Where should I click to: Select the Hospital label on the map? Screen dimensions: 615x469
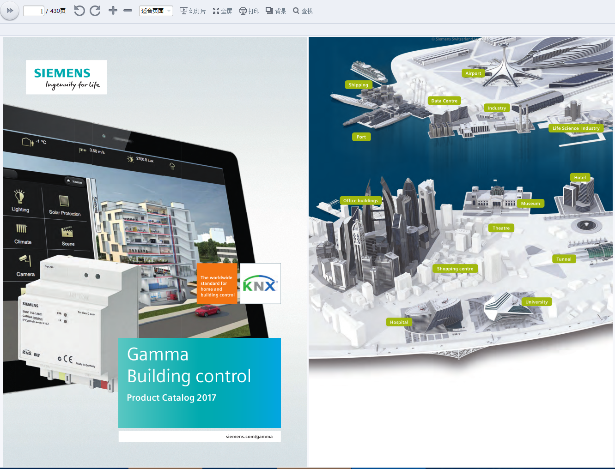tap(399, 322)
